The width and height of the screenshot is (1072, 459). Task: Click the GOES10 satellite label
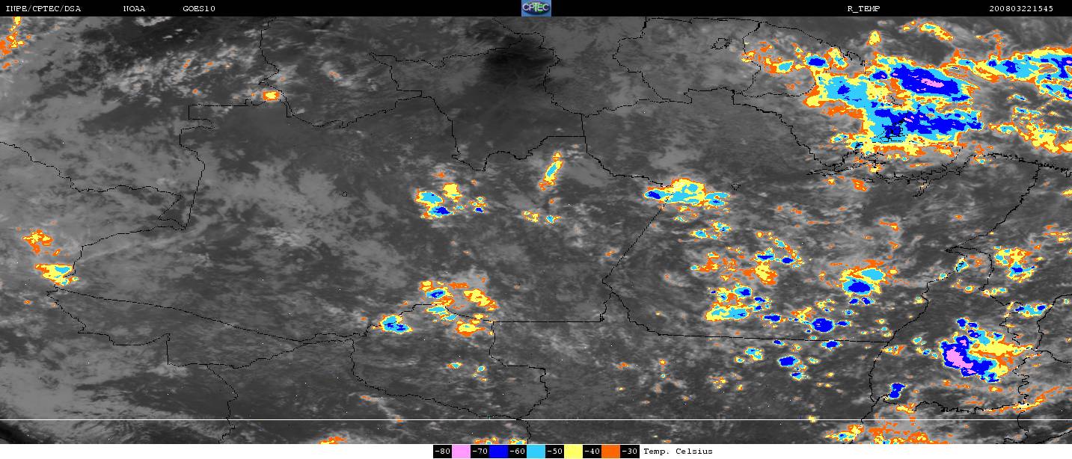click(200, 8)
